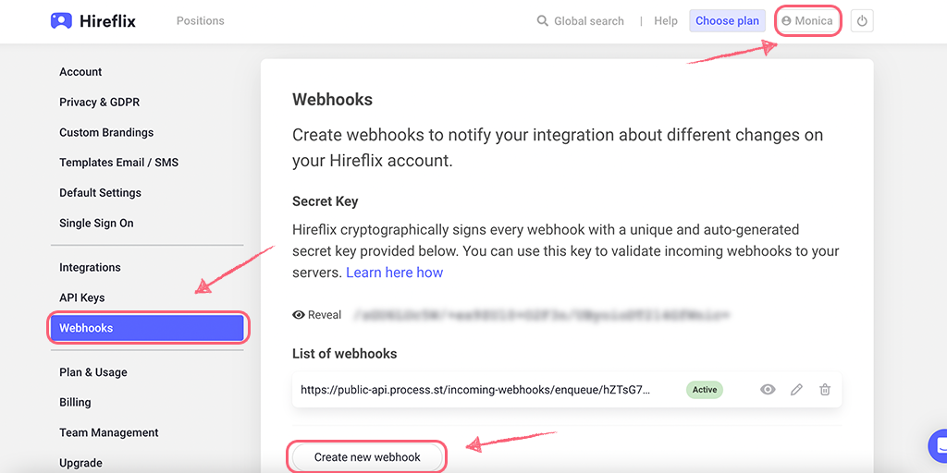Click the power logout icon
Image resolution: width=947 pixels, height=473 pixels.
click(x=862, y=21)
